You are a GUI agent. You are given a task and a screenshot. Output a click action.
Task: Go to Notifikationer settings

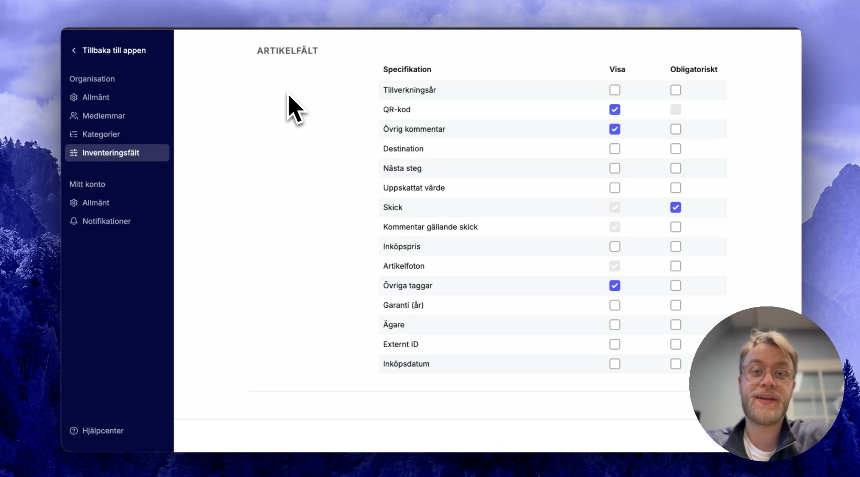point(106,221)
